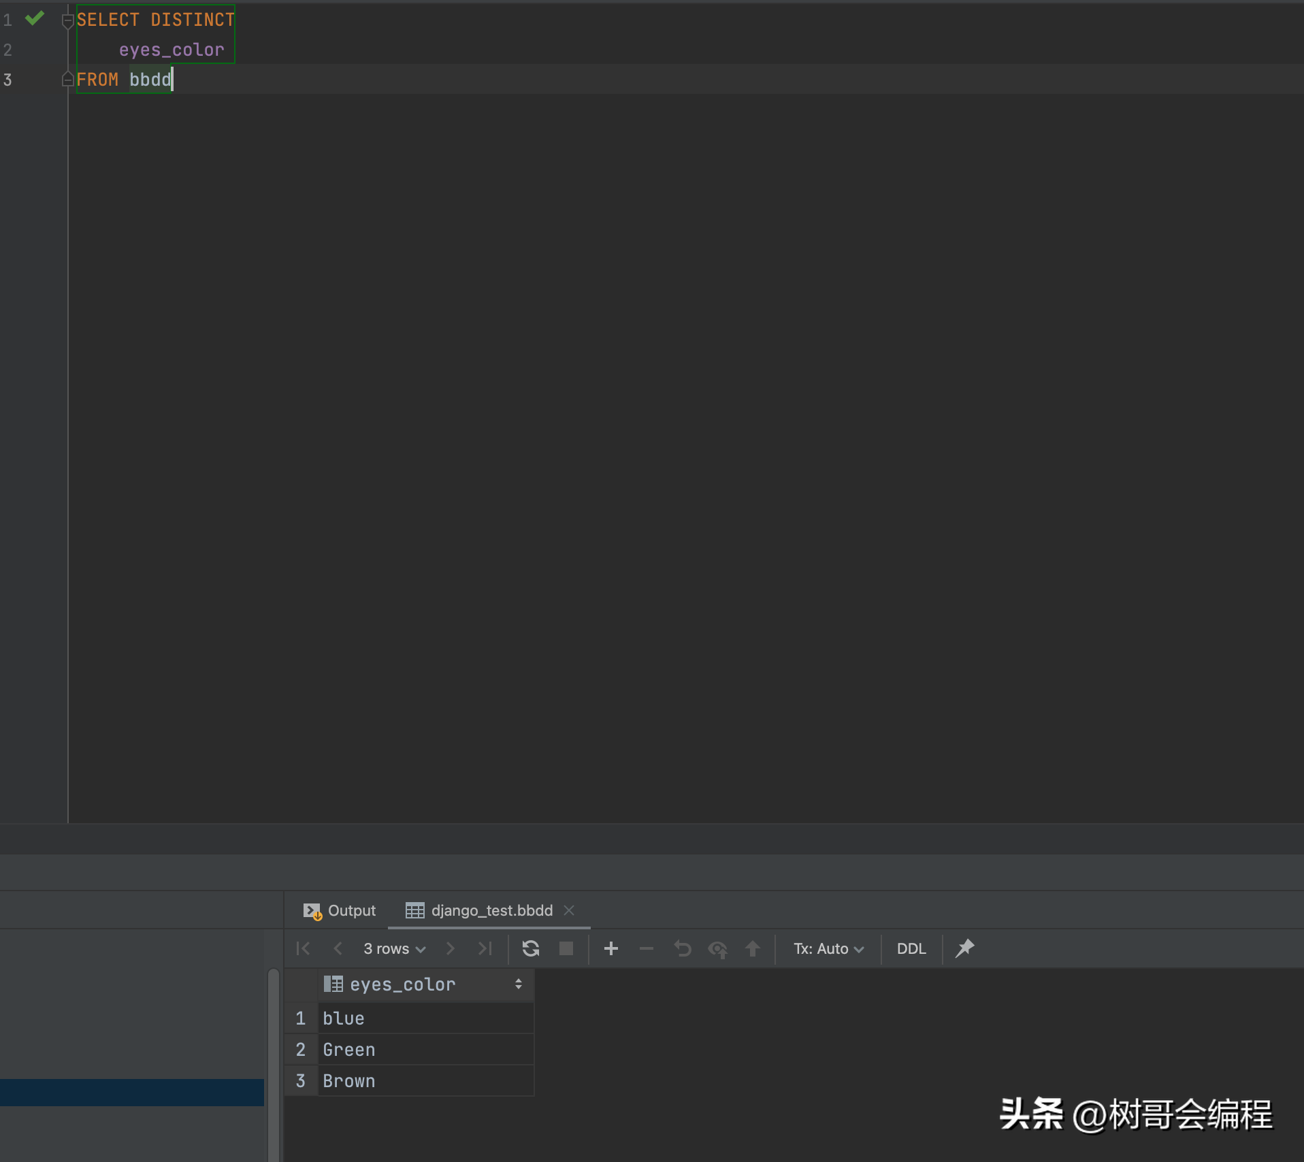This screenshot has width=1304, height=1162.
Task: Switch to the Output tab
Action: click(x=340, y=910)
